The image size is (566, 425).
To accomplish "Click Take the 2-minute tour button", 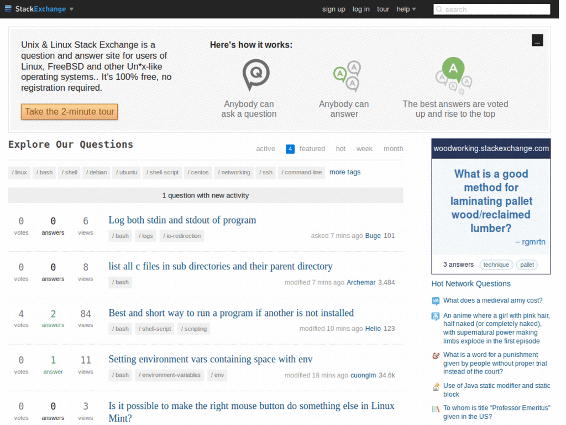I will [x=69, y=112].
